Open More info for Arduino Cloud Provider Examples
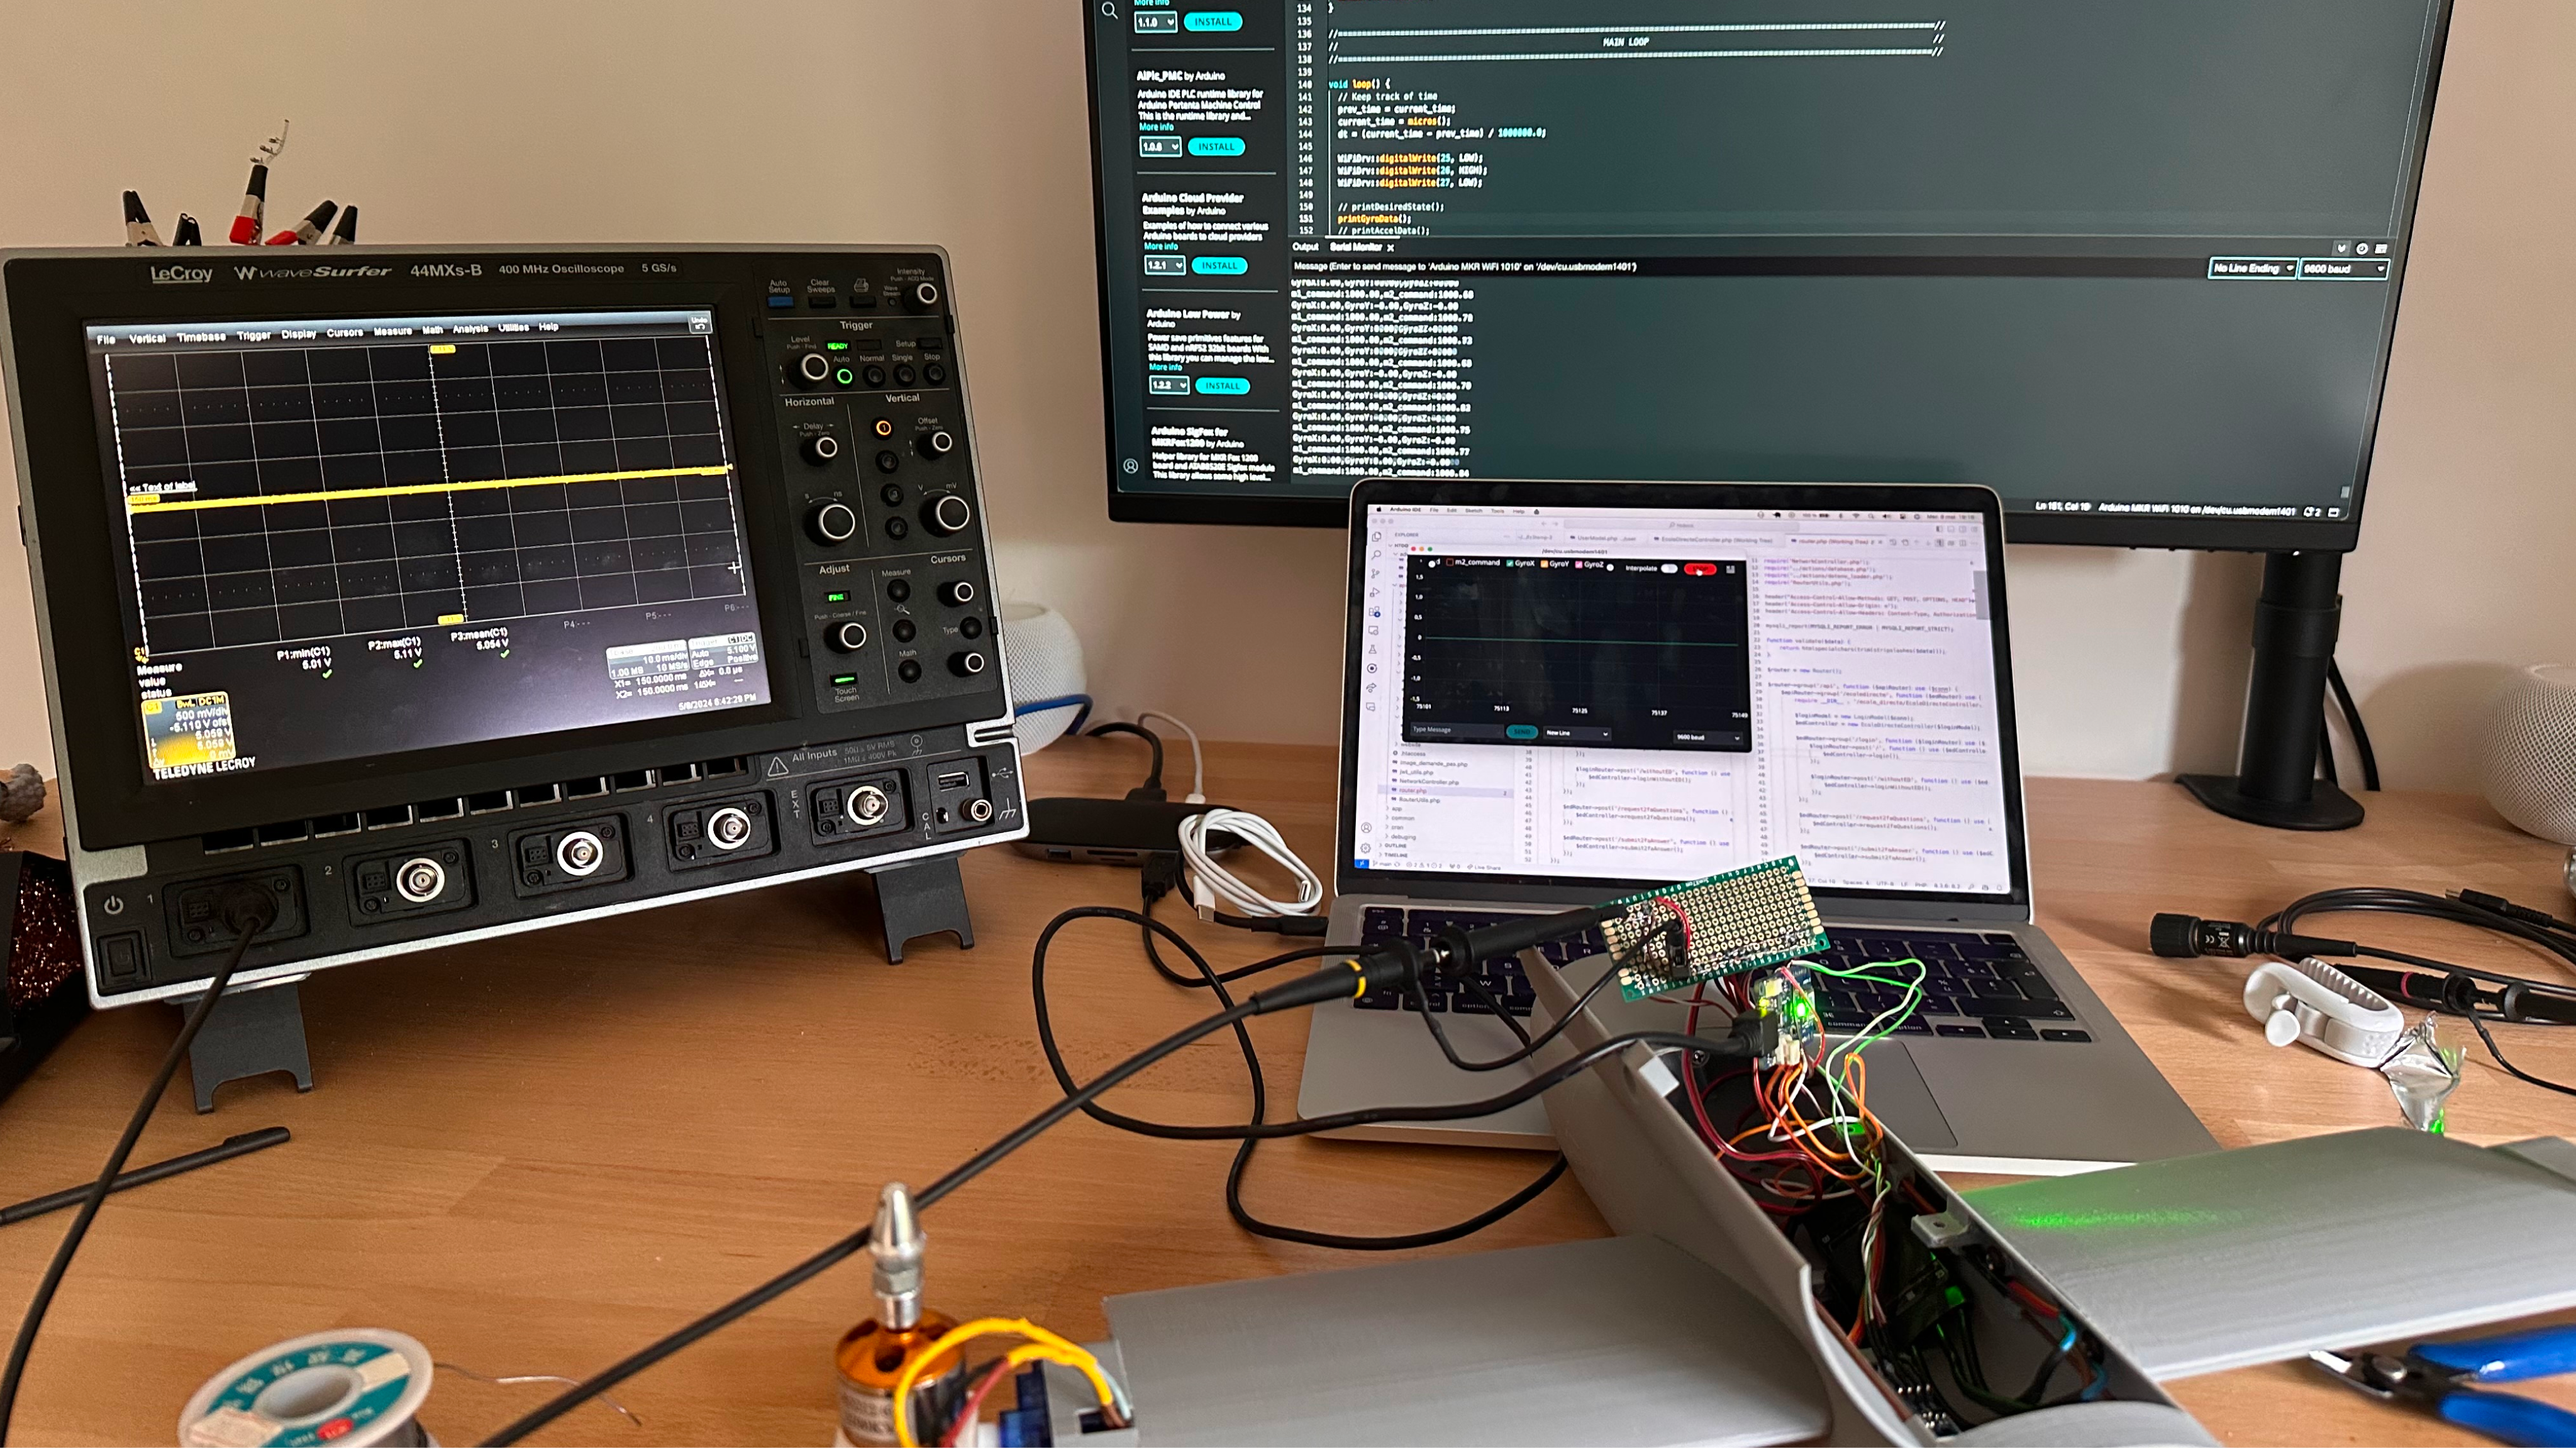The height and width of the screenshot is (1448, 2576). tap(1161, 246)
